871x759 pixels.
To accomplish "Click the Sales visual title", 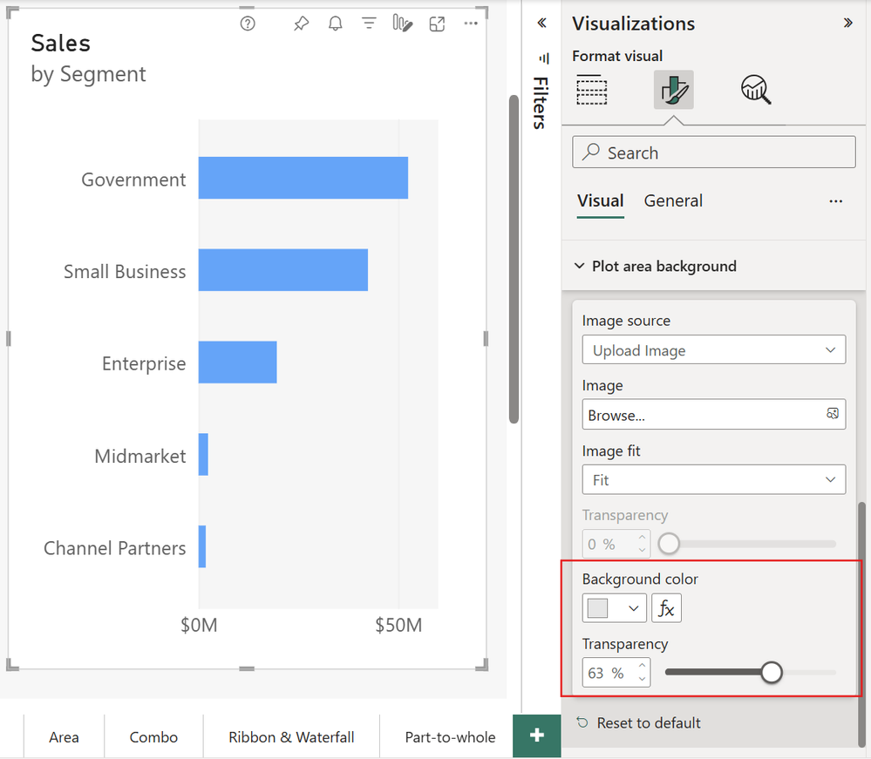I will (x=60, y=43).
